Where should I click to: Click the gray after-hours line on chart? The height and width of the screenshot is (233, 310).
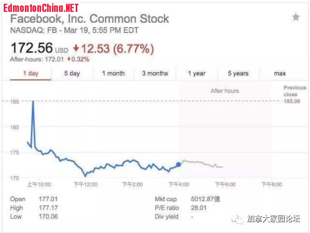click(203, 163)
